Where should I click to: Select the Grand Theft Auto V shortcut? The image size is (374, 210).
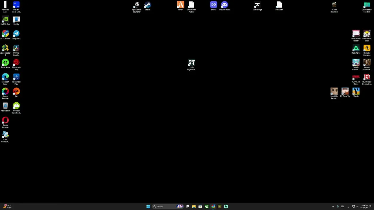[x=191, y=7]
